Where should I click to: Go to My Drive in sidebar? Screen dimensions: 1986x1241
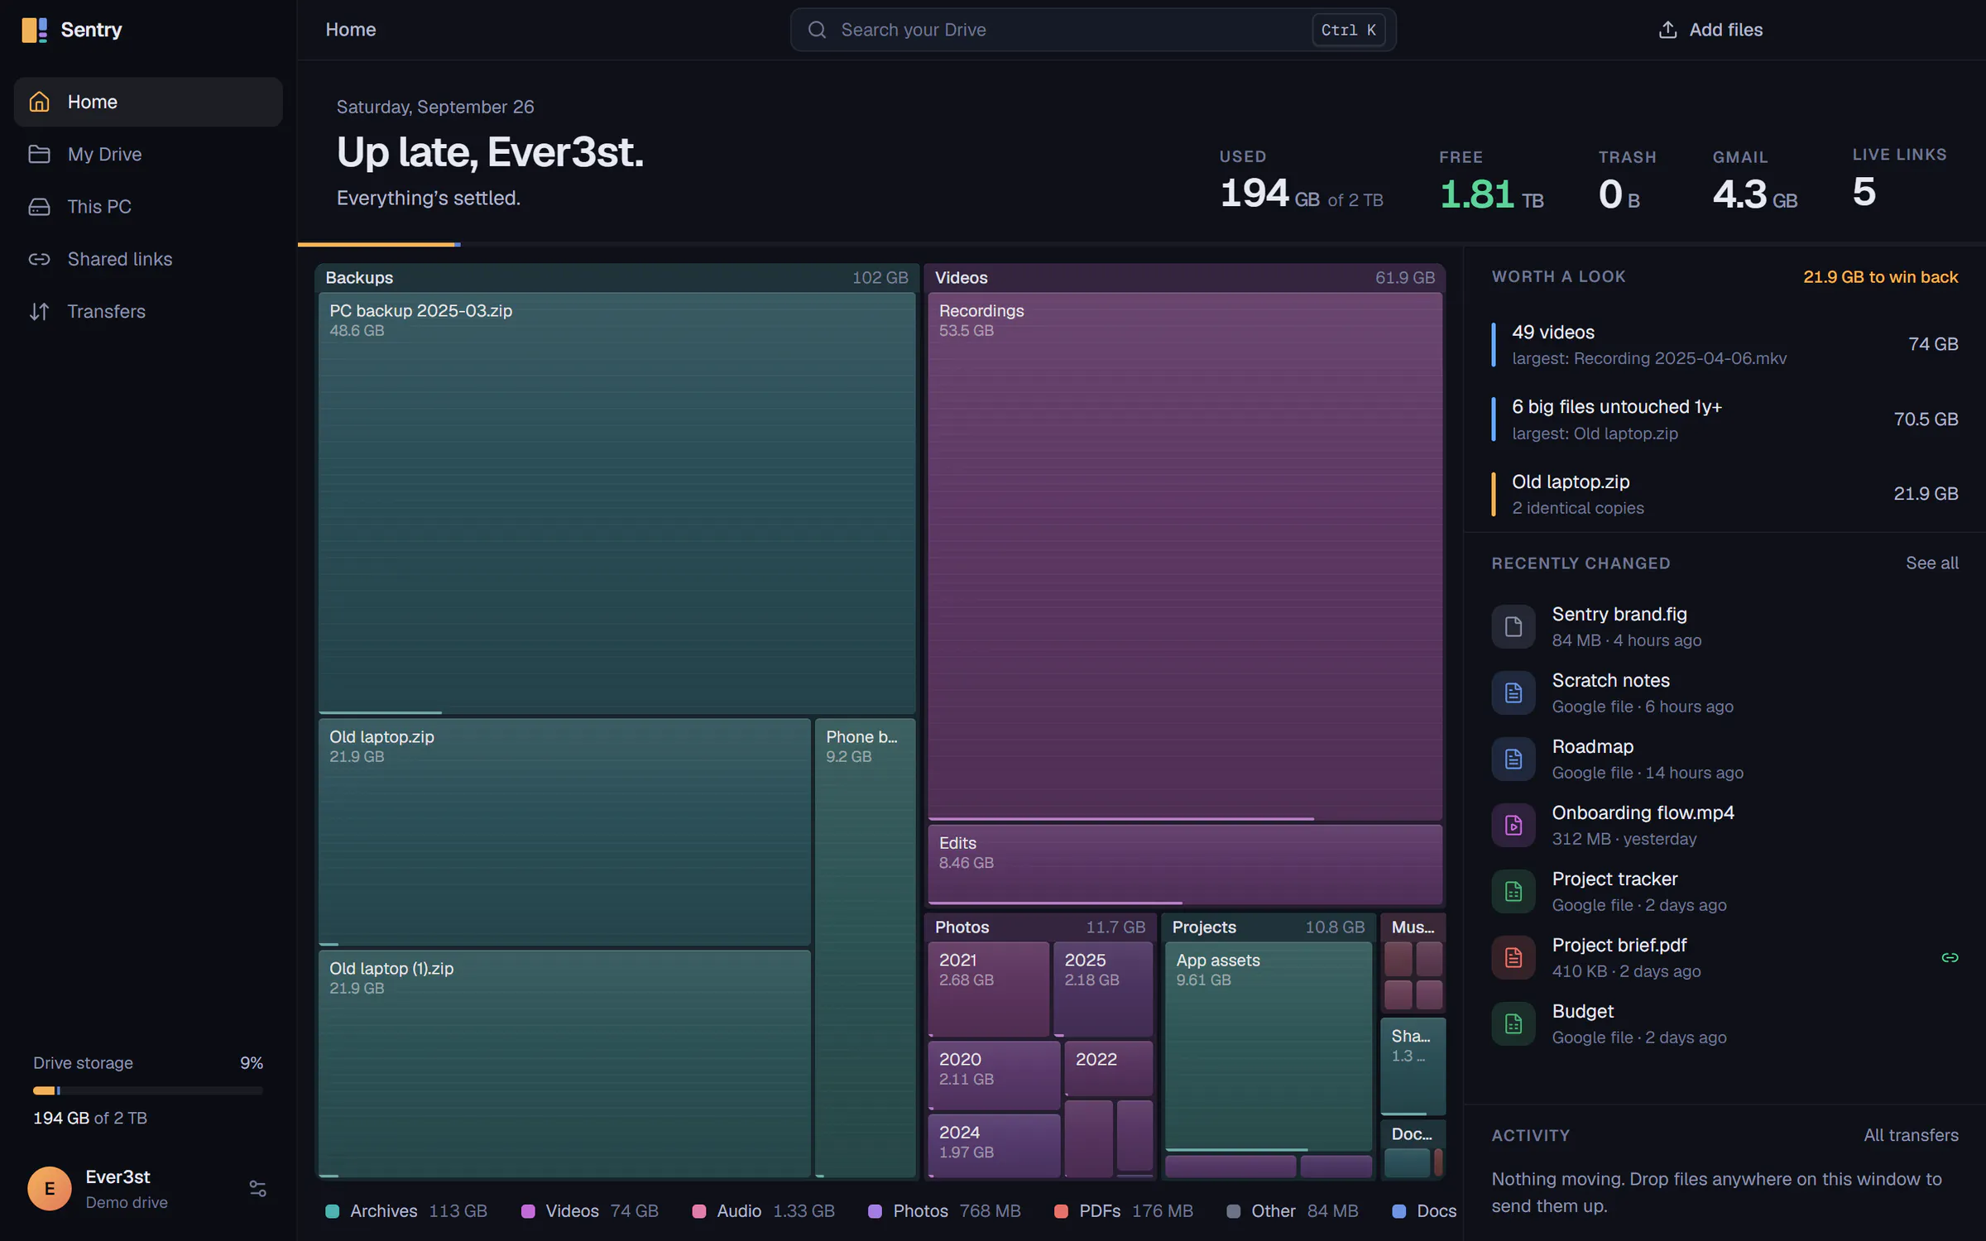pos(148,154)
